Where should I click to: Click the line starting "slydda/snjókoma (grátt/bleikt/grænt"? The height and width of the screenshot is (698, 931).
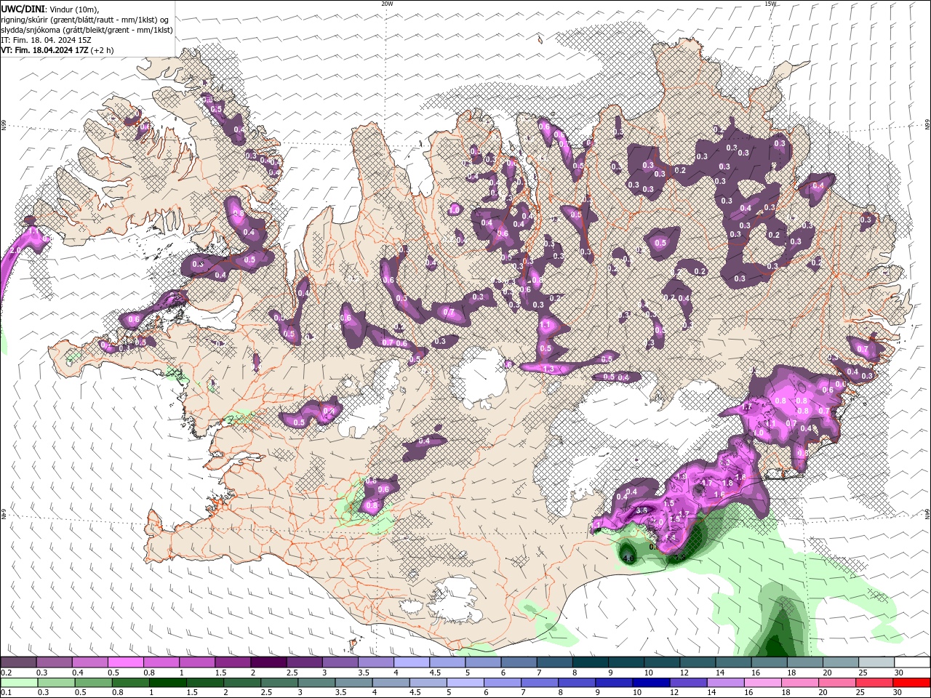click(x=87, y=30)
